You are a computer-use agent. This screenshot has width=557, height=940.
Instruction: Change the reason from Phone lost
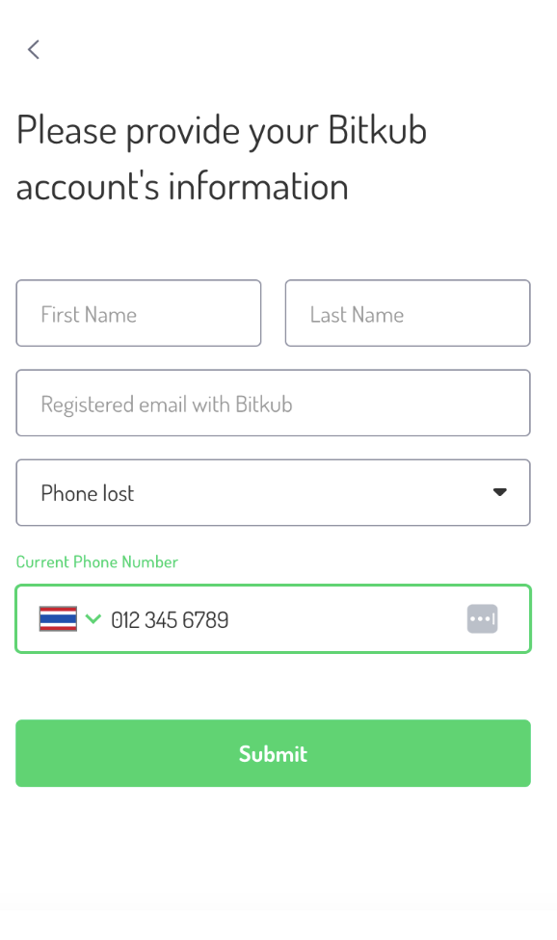(273, 492)
